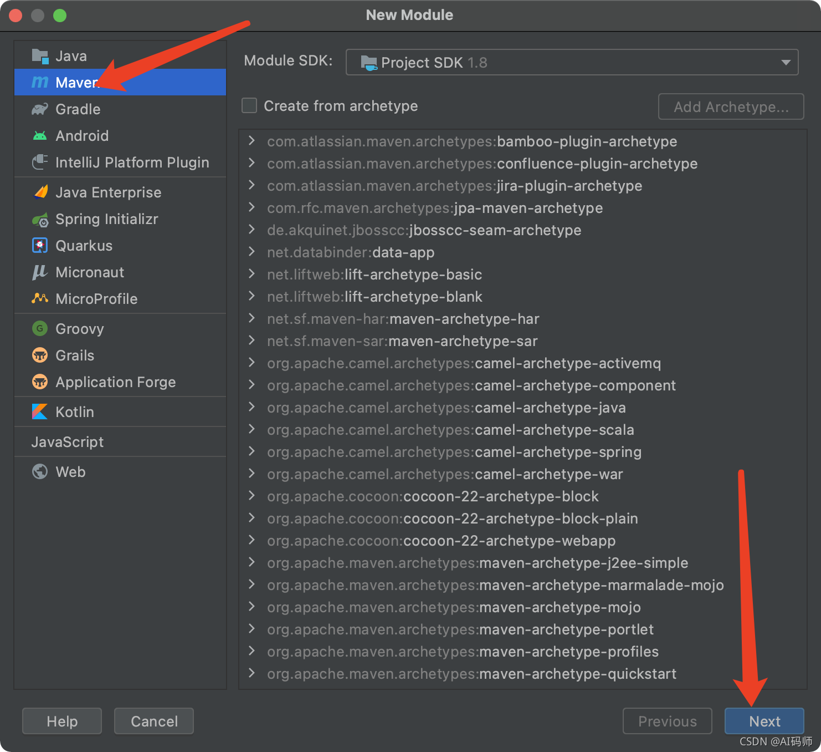
Task: Click the Java Enterprise icon
Action: point(40,192)
